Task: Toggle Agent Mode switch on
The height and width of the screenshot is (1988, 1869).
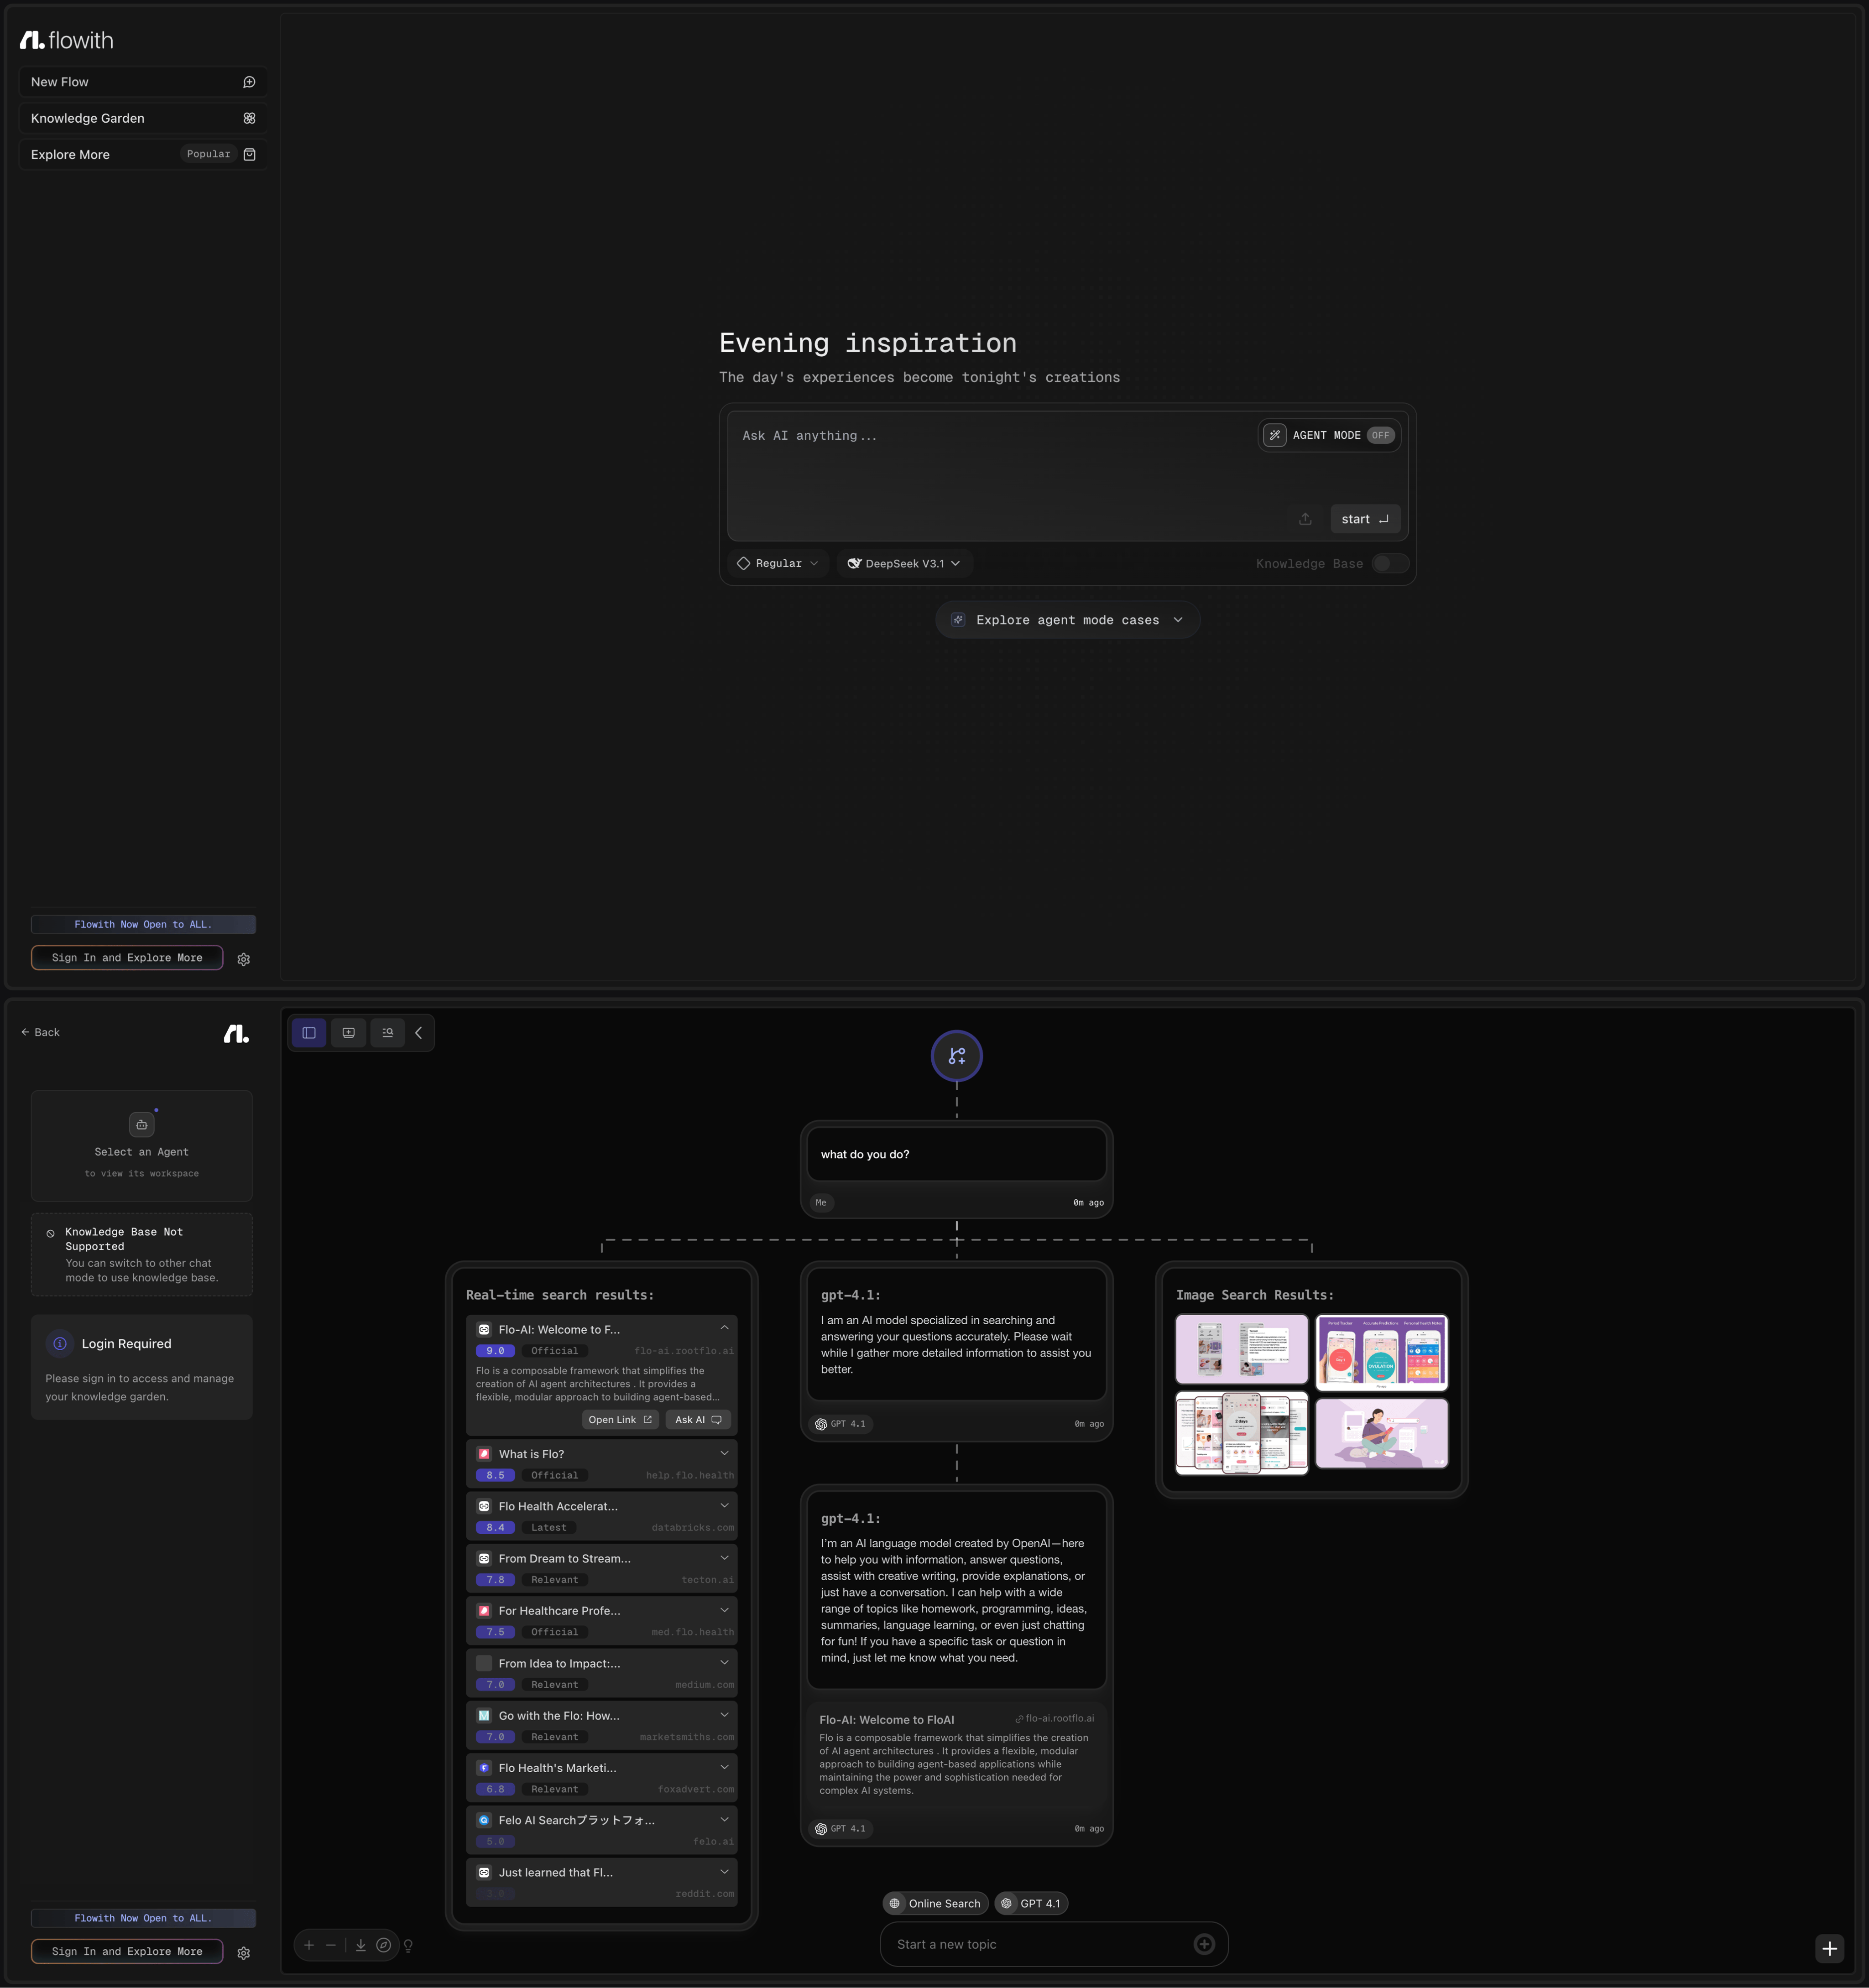Action: [1380, 435]
